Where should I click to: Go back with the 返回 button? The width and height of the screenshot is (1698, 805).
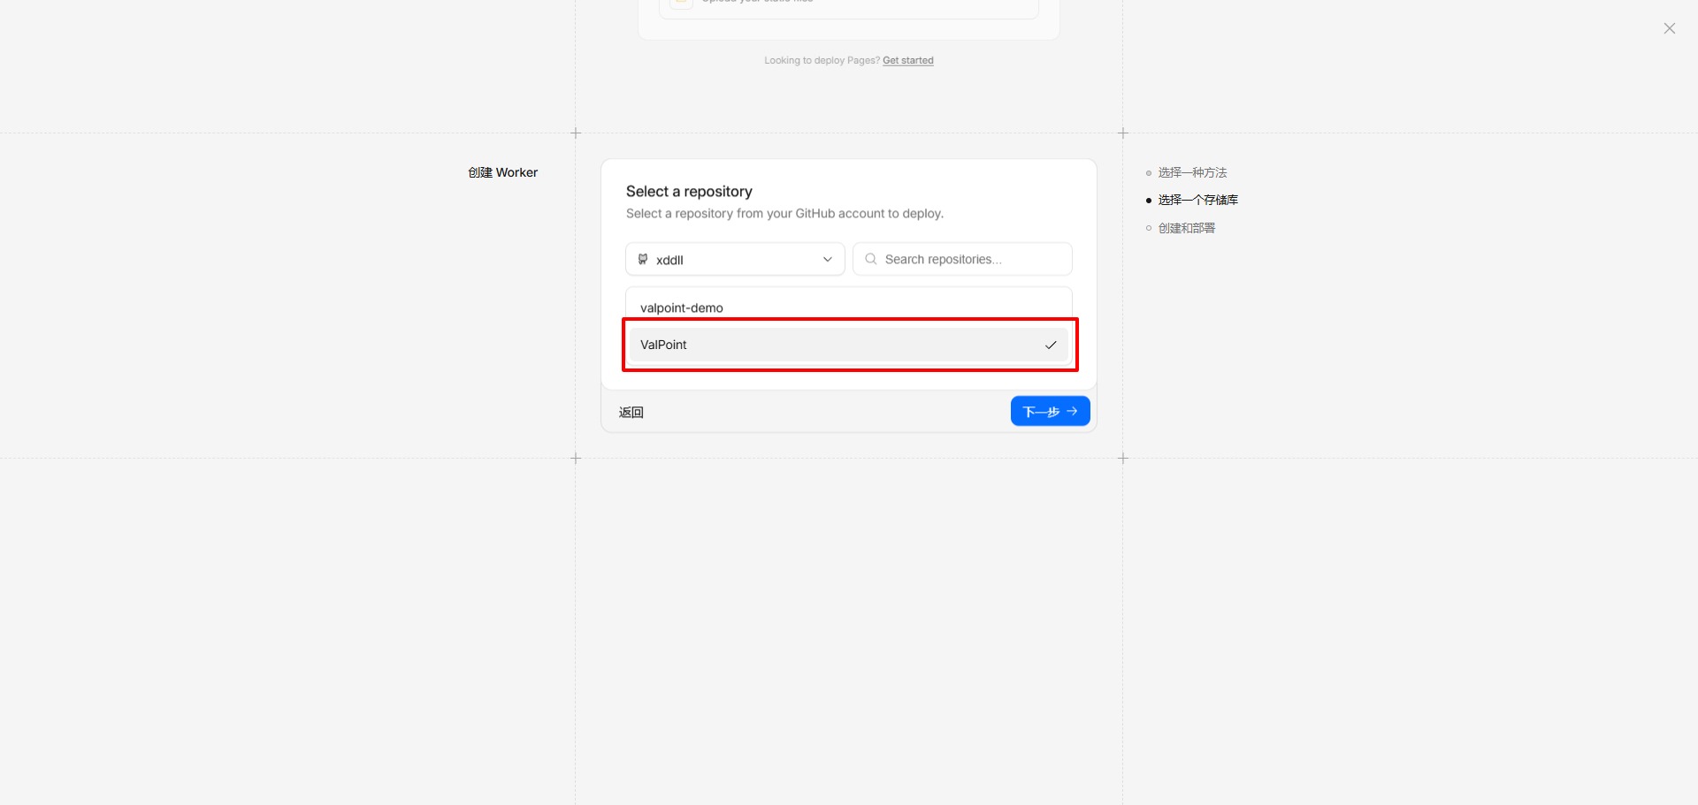[631, 412]
